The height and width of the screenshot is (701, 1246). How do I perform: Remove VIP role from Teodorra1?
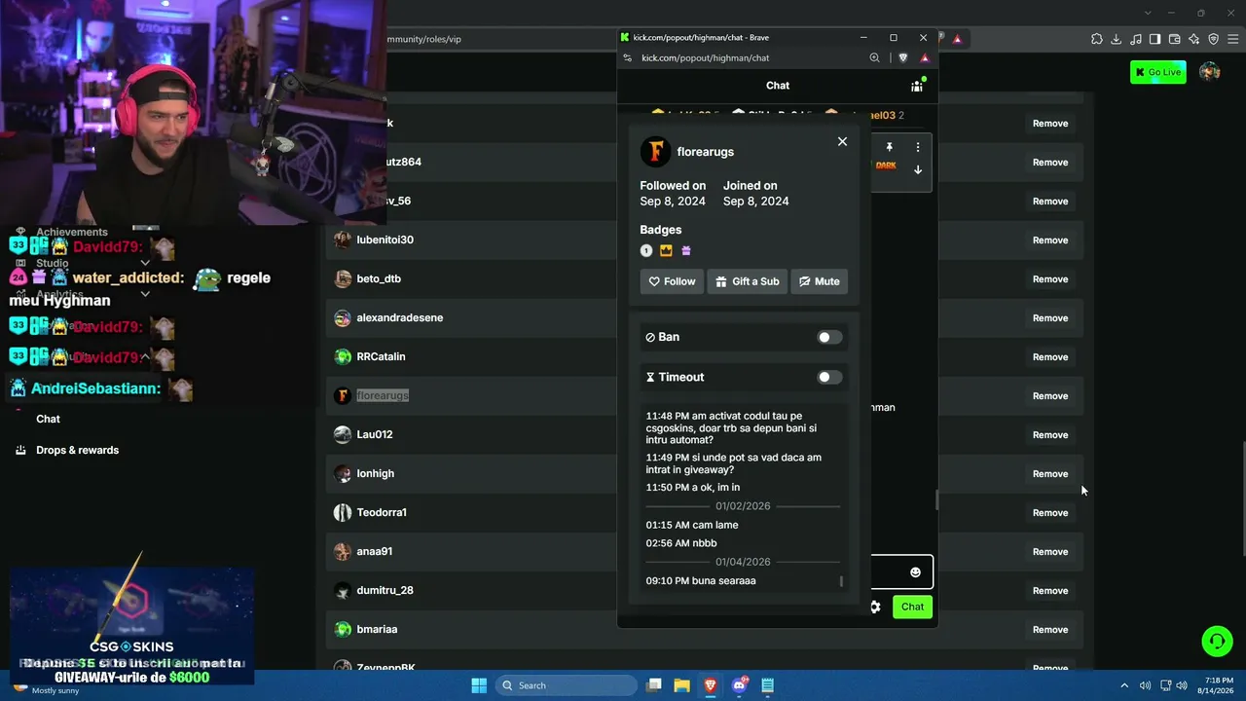click(x=1050, y=513)
